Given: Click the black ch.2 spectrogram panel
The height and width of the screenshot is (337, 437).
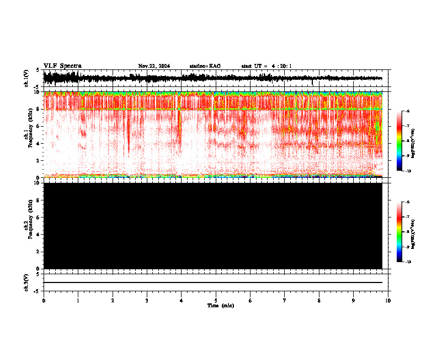Looking at the screenshot, I should (x=212, y=226).
